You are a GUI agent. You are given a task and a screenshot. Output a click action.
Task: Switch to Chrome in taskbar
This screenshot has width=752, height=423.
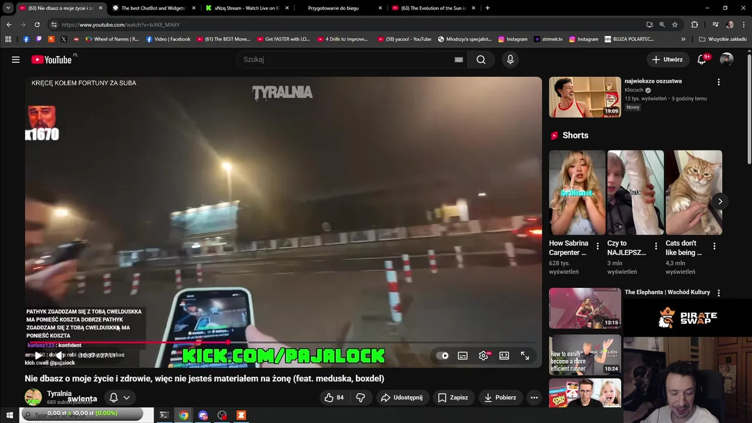coord(184,415)
